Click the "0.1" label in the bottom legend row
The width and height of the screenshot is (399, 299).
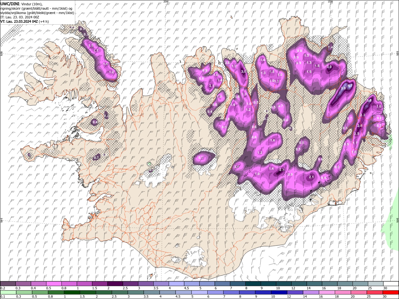(x=2, y=297)
